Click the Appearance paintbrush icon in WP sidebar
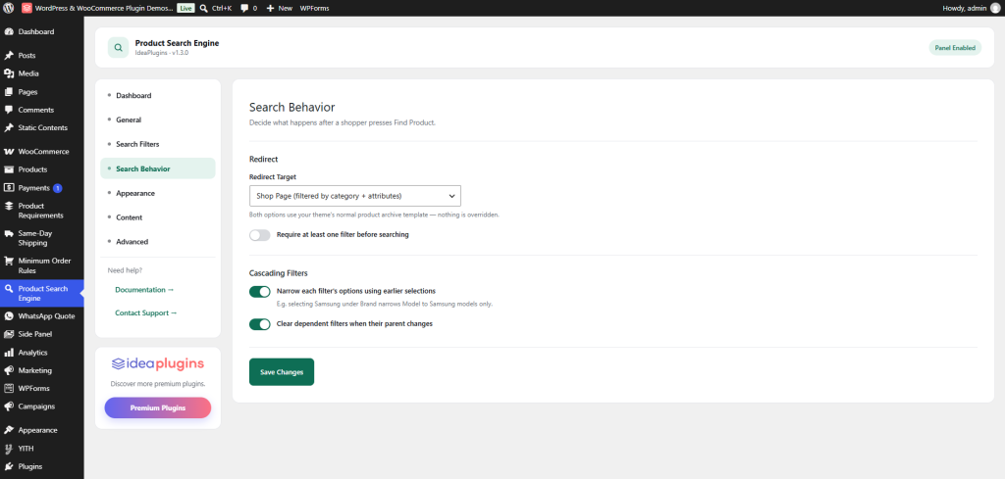1005x479 pixels. (x=9, y=430)
